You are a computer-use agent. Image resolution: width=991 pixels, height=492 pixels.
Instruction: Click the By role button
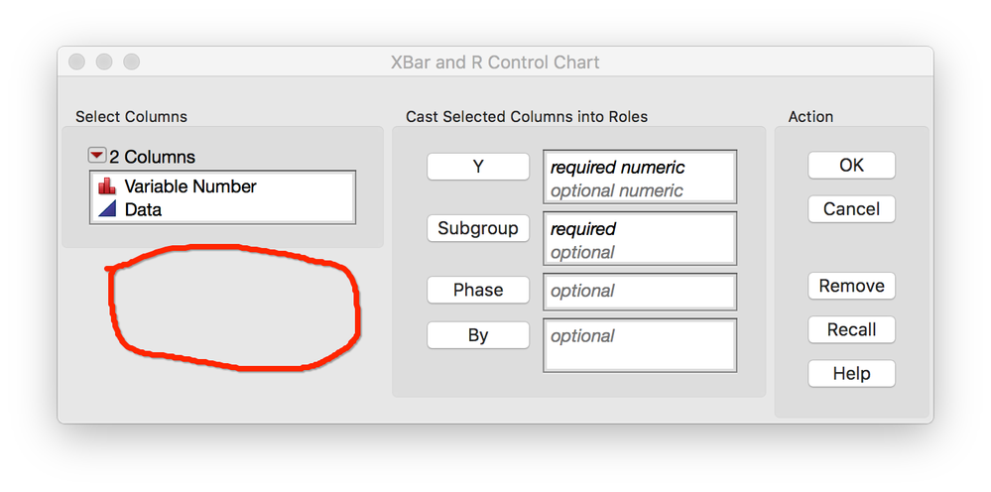(x=478, y=335)
